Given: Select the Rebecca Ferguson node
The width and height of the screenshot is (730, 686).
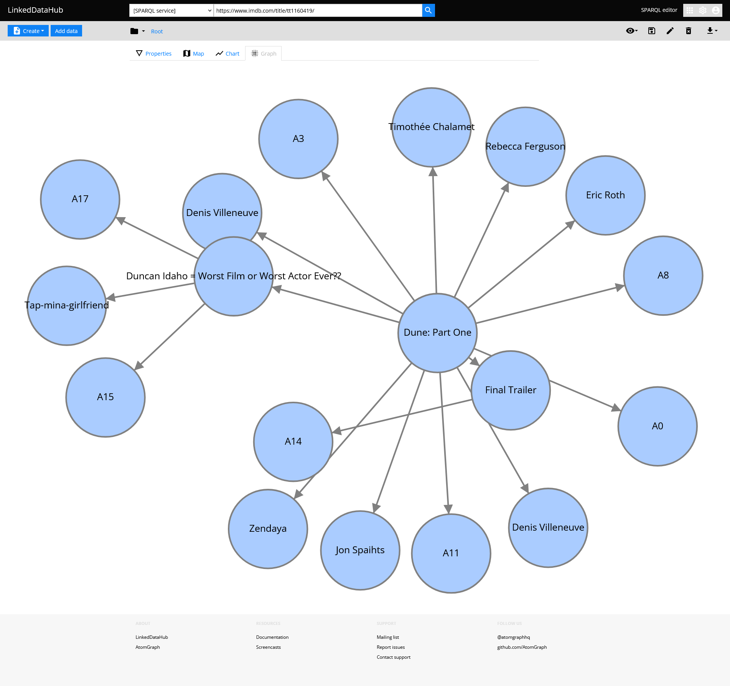Looking at the screenshot, I should [526, 147].
